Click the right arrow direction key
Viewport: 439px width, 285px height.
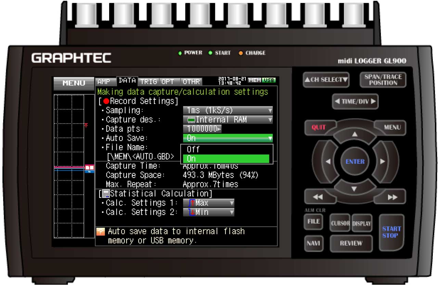pyautogui.click(x=383, y=161)
